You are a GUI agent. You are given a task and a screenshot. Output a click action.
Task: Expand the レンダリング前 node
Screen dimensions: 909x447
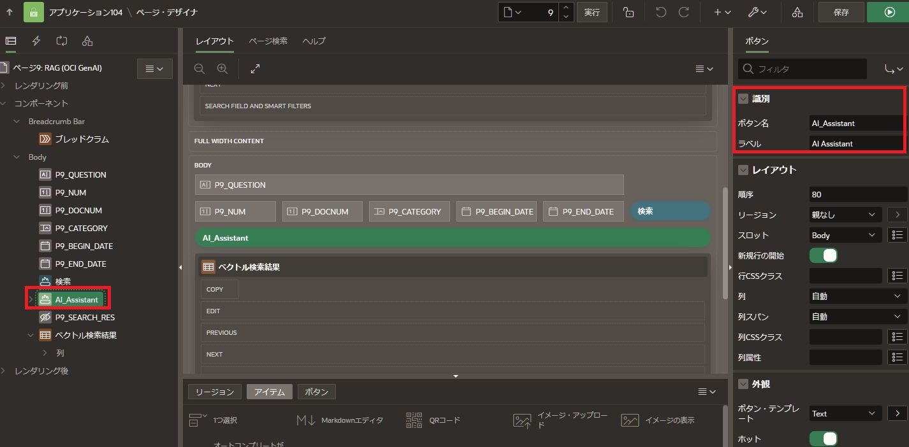pyautogui.click(x=3, y=85)
